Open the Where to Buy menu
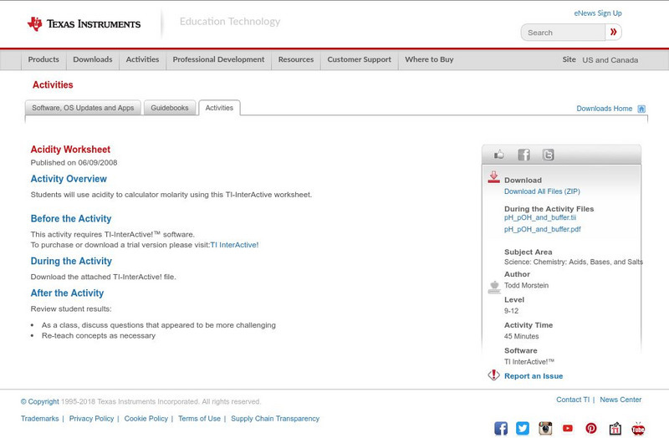This screenshot has height=438, width=669. point(429,59)
